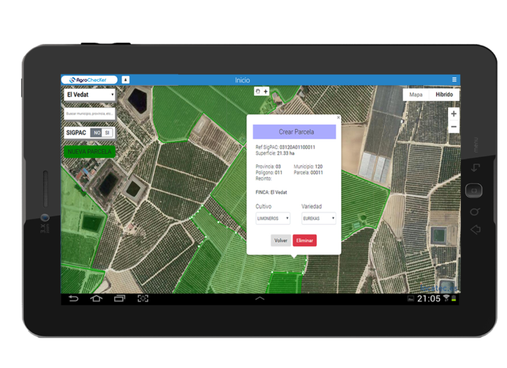Select the plus draw tool on map
The image size is (507, 368).
point(265,92)
